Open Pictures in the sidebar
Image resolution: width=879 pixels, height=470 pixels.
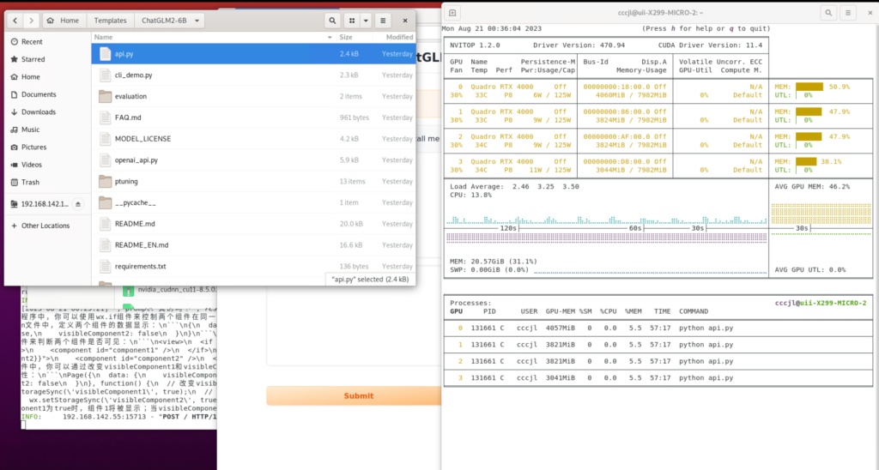[48, 148]
